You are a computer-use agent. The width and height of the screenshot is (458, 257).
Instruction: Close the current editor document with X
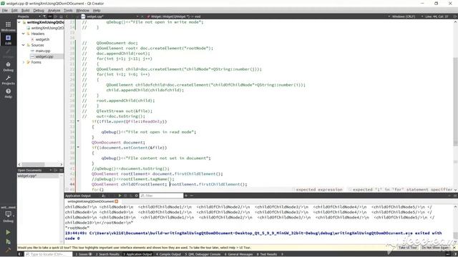142,16
